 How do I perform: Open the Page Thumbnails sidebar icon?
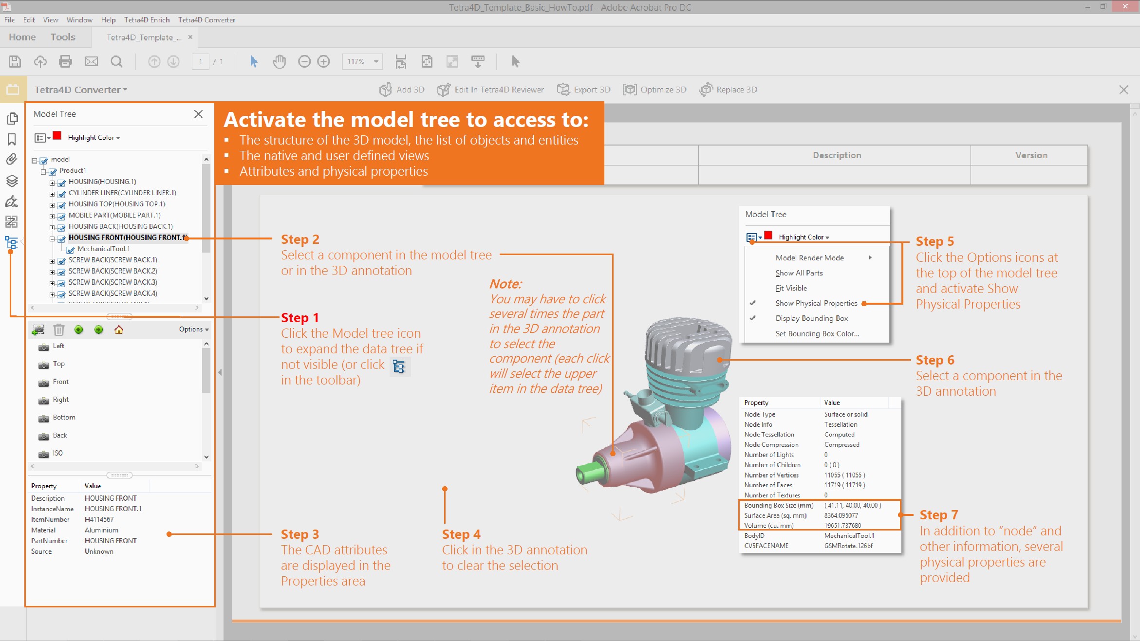pos(12,118)
